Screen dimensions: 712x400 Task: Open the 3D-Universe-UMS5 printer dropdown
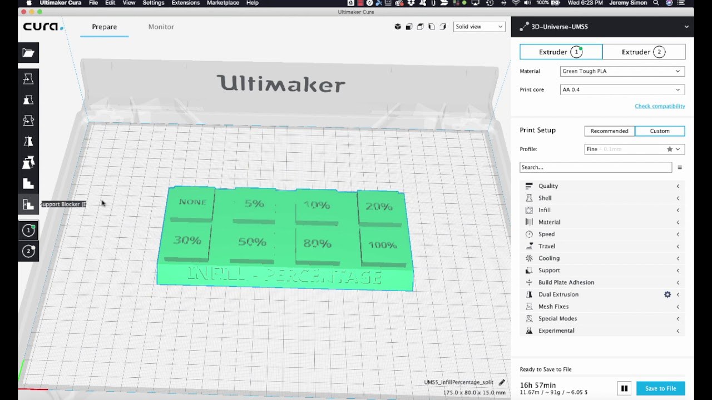pyautogui.click(x=602, y=27)
